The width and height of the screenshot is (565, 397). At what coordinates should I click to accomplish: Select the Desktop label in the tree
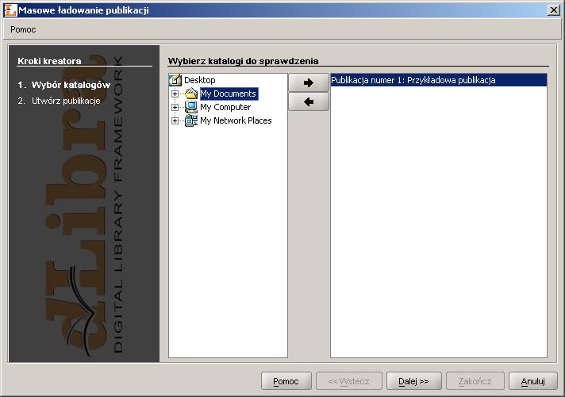click(200, 80)
